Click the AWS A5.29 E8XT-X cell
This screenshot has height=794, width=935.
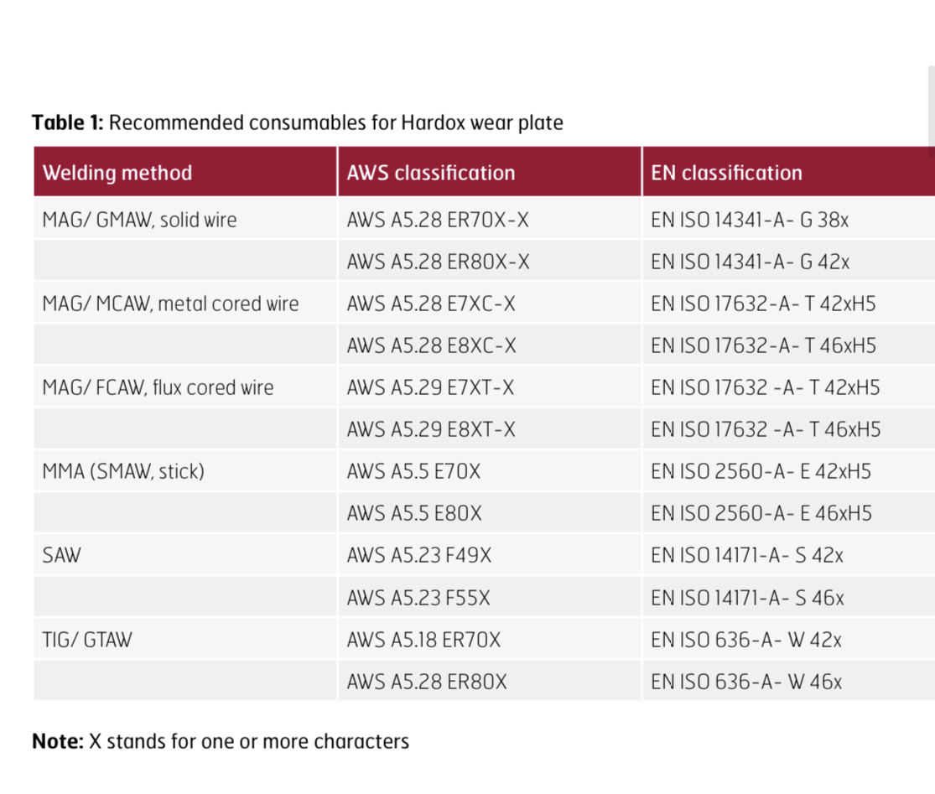(x=431, y=429)
